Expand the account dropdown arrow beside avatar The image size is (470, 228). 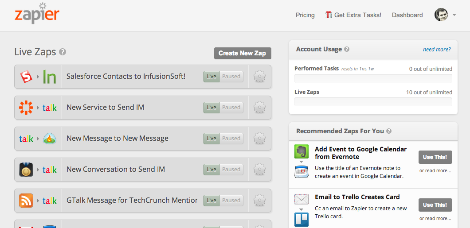[x=454, y=15]
